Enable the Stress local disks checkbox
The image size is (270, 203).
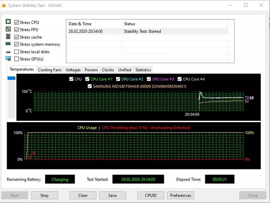click(x=17, y=52)
